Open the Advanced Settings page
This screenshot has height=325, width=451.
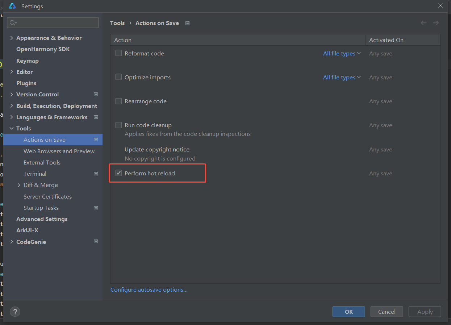42,219
